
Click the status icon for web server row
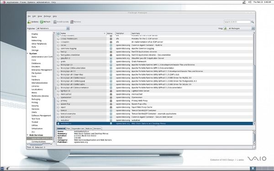[x=111, y=117]
